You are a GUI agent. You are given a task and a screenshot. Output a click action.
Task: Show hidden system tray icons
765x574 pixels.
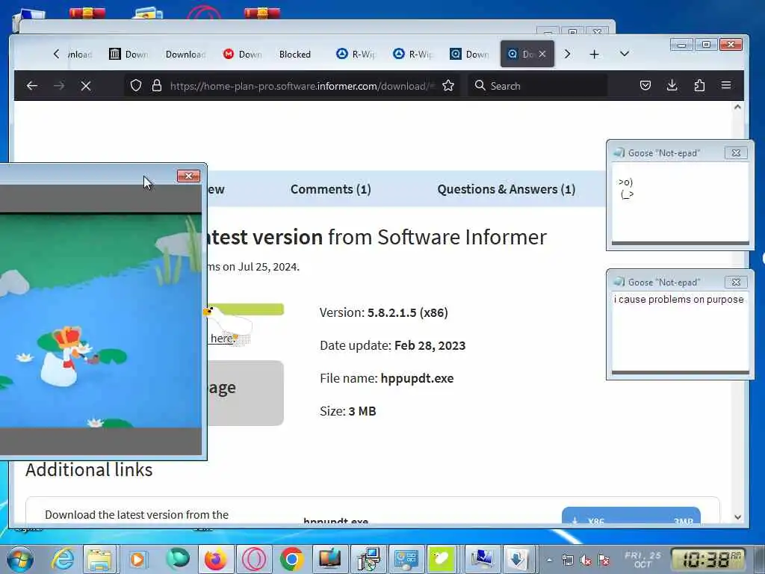549,561
